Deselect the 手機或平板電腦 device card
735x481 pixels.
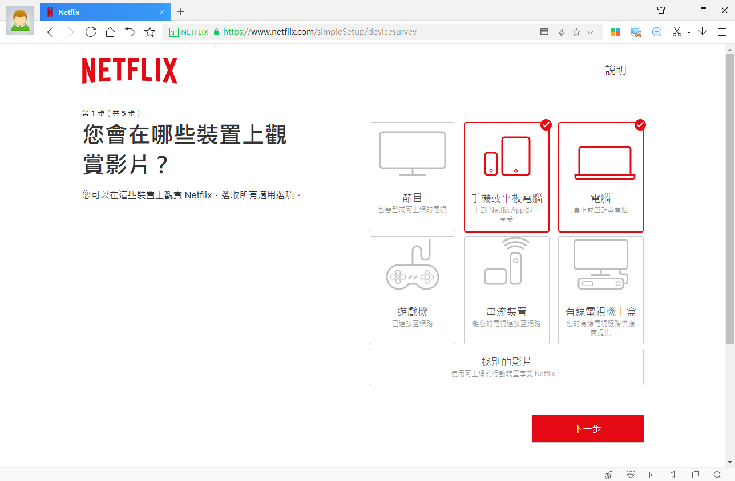pyautogui.click(x=507, y=177)
